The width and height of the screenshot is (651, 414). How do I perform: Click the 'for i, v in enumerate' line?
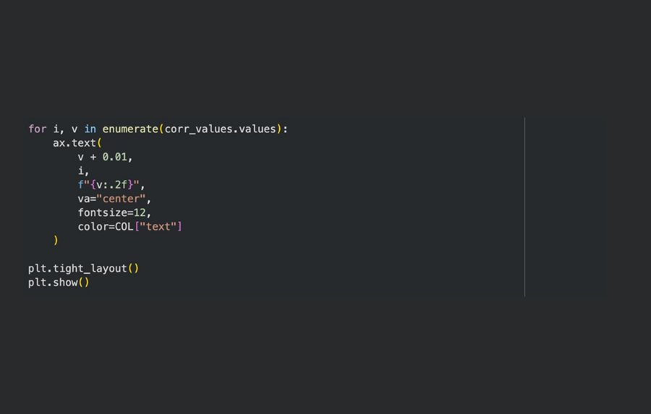[x=158, y=129]
